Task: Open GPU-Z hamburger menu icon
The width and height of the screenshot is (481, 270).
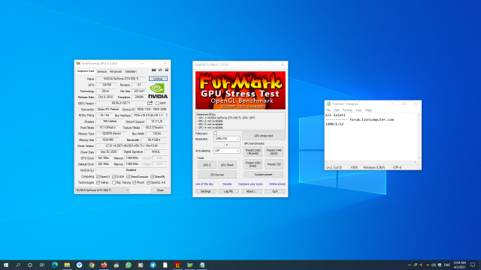Action: pos(167,70)
